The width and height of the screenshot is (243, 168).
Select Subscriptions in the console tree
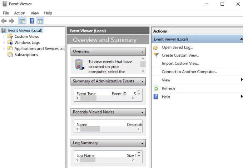(26, 55)
